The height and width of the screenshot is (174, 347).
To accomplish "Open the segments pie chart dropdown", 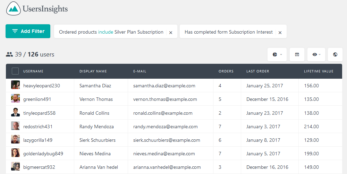I will click(277, 54).
